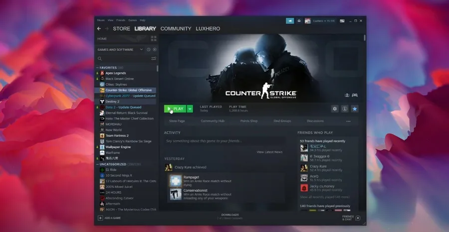449x232 pixels.
Task: Open the Community tab
Action: (x=176, y=28)
